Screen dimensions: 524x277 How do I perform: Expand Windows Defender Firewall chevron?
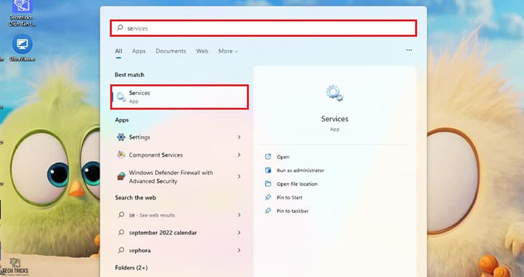[x=239, y=176]
